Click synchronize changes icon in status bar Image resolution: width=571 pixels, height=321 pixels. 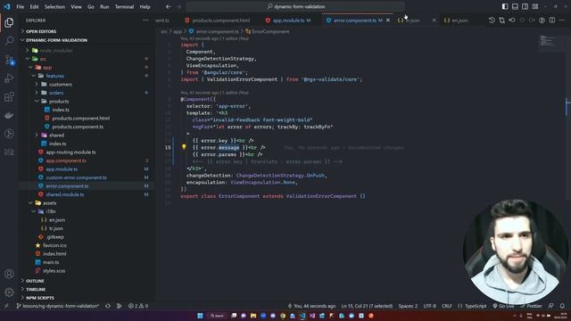[x=108, y=306]
